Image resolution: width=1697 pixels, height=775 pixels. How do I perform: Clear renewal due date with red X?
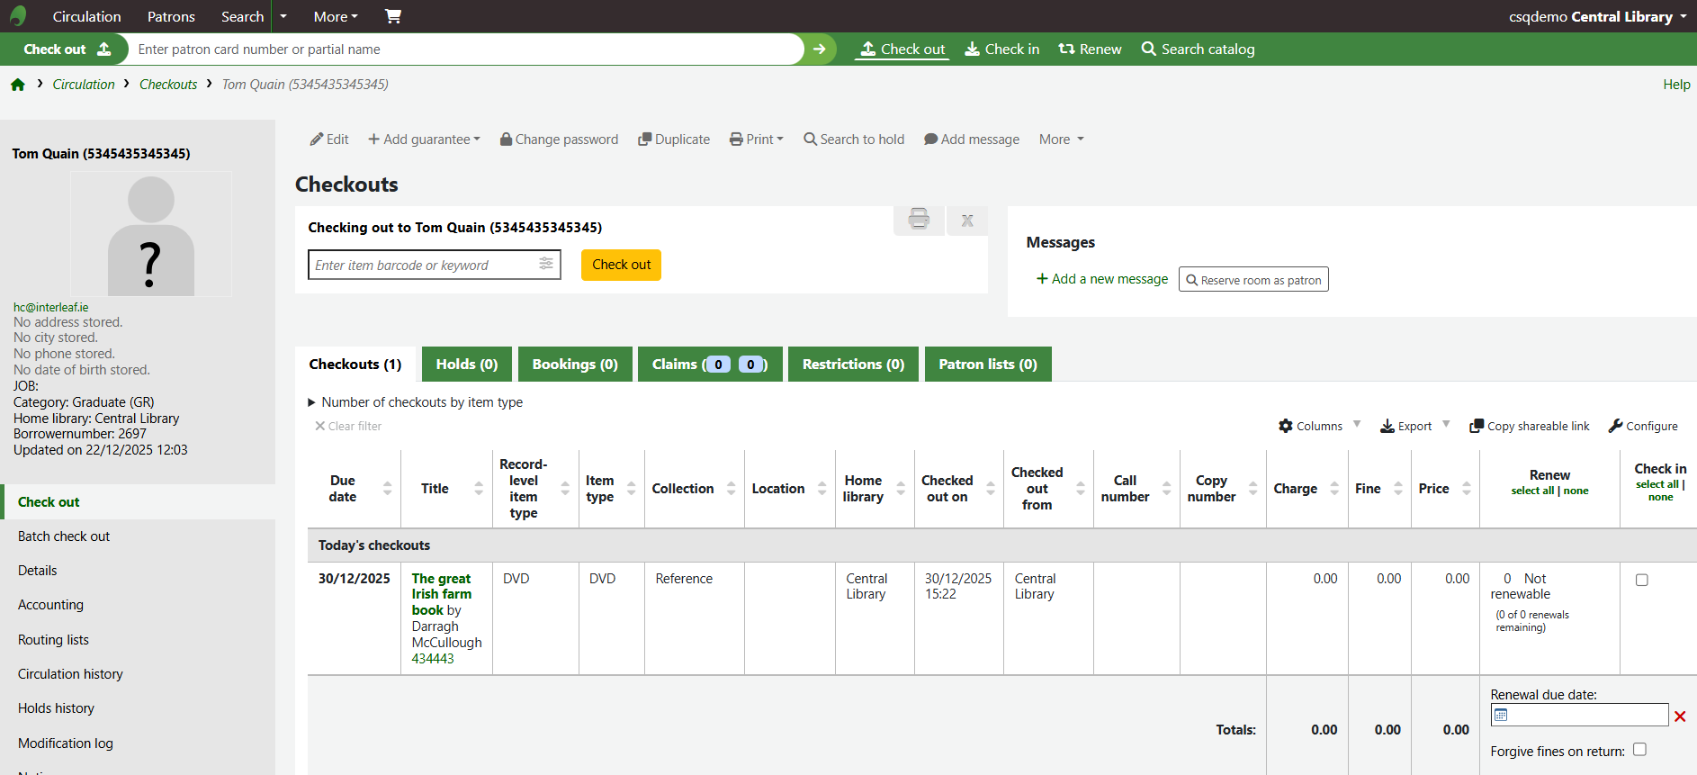pyautogui.click(x=1680, y=716)
